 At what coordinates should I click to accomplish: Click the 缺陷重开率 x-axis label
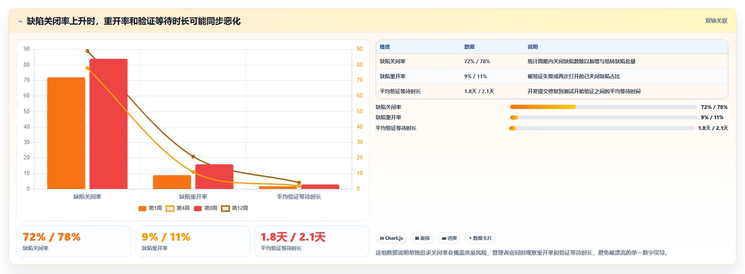[193, 197]
